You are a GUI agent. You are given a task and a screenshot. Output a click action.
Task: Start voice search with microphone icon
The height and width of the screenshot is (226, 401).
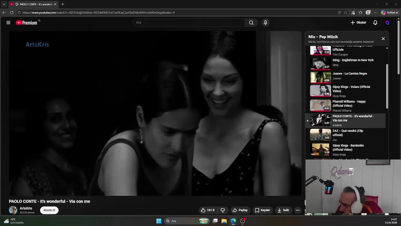(265, 23)
